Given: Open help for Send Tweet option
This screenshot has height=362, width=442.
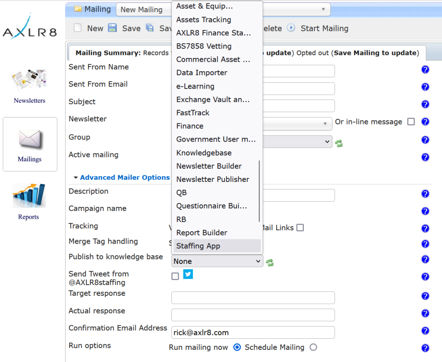Looking at the screenshot, I should pos(425,277).
